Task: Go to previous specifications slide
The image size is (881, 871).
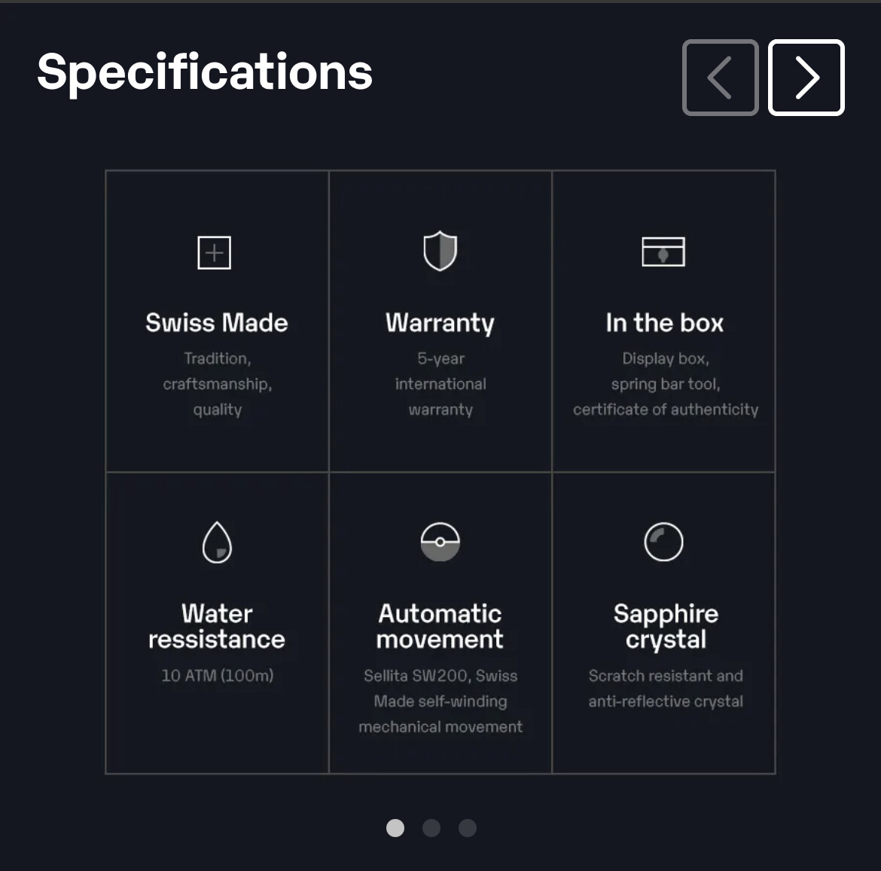Action: click(x=721, y=78)
